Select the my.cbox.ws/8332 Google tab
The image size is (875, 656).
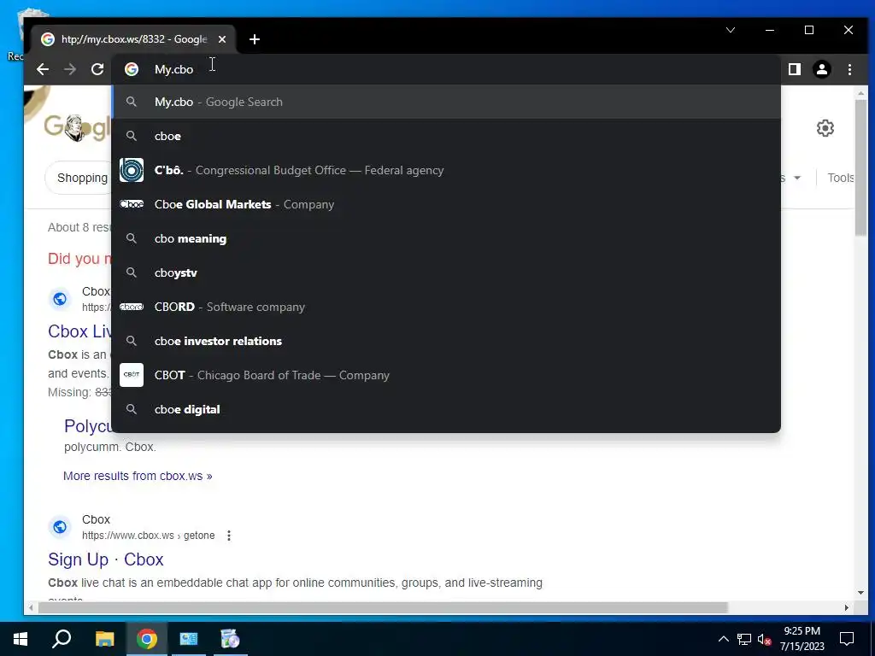click(x=134, y=39)
